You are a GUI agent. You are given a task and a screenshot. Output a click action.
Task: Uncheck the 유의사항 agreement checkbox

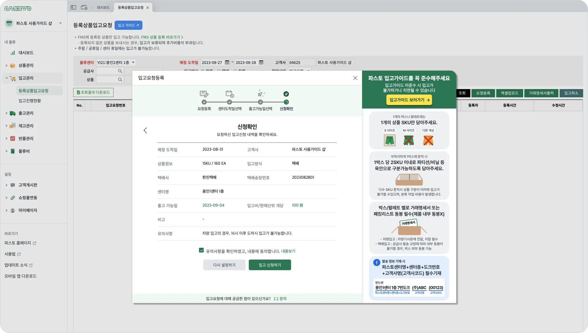pyautogui.click(x=201, y=250)
